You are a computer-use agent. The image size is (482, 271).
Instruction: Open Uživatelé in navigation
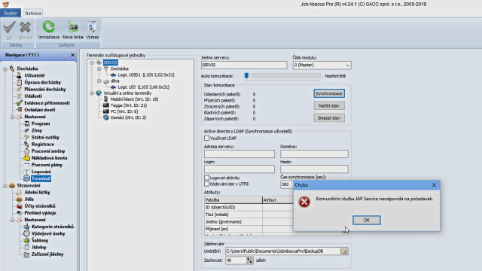(34, 75)
